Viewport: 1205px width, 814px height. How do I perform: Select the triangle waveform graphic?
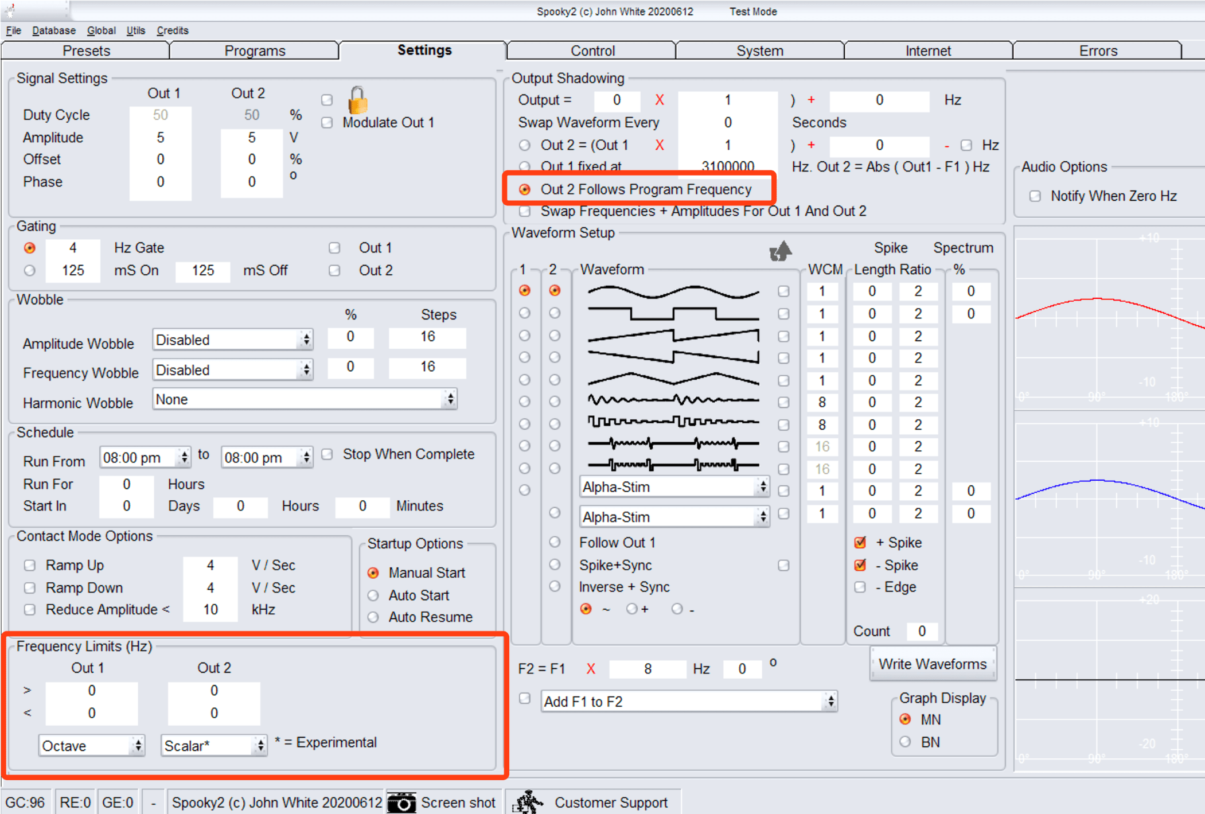point(673,380)
